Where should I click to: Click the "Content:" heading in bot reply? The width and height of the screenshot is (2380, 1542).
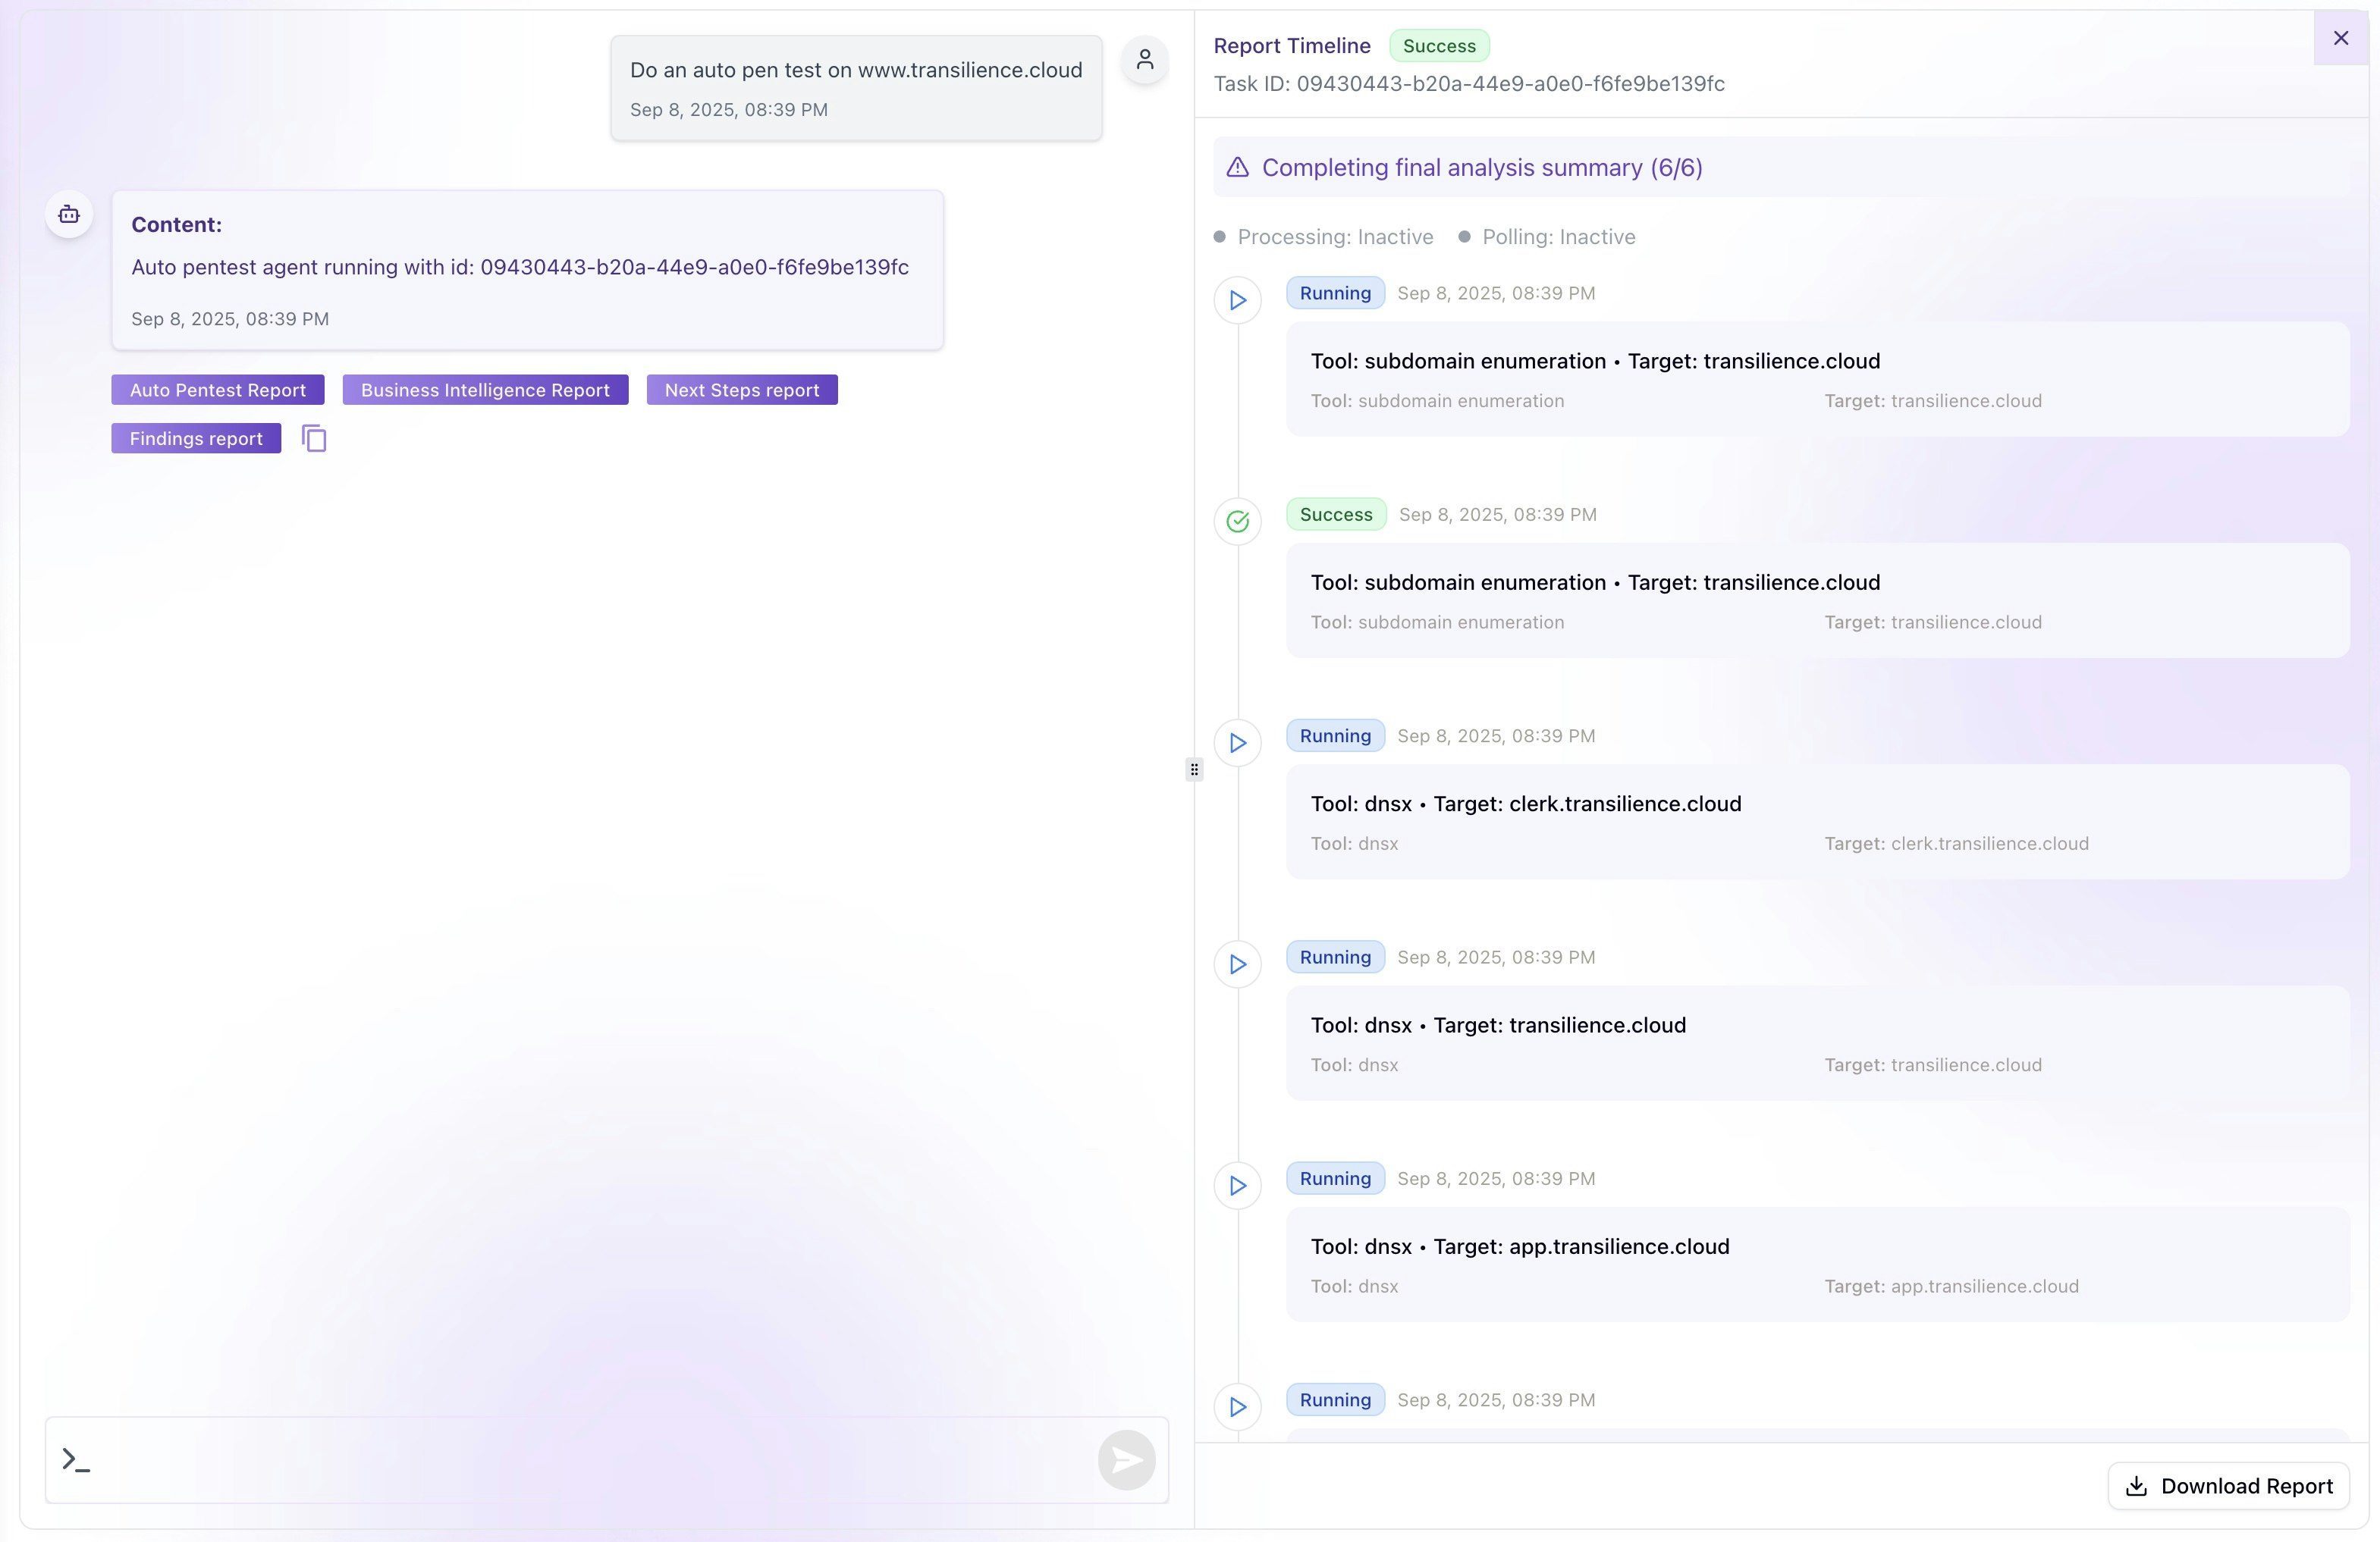(176, 225)
